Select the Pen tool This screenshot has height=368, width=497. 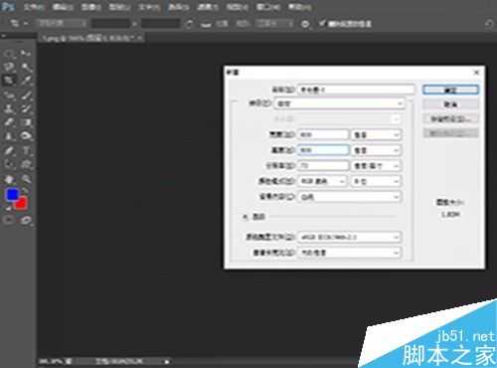(9, 151)
